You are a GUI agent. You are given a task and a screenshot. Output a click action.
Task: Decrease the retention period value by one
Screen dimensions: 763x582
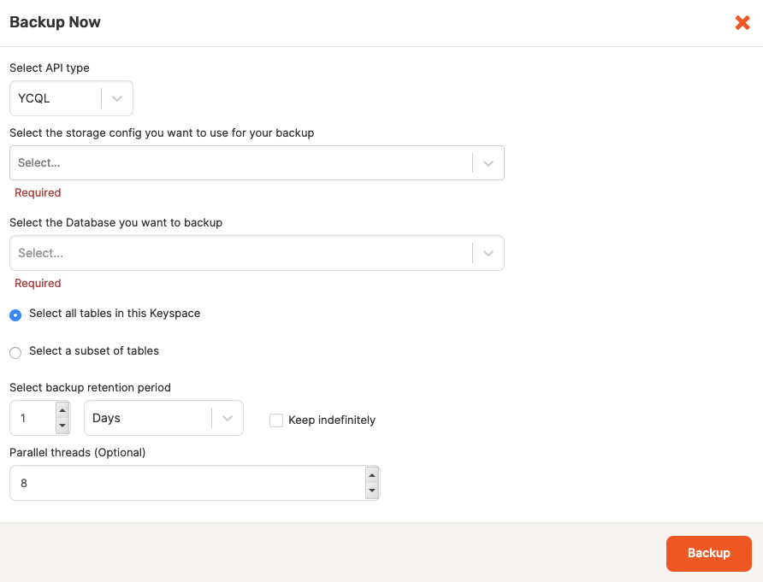pyautogui.click(x=62, y=426)
